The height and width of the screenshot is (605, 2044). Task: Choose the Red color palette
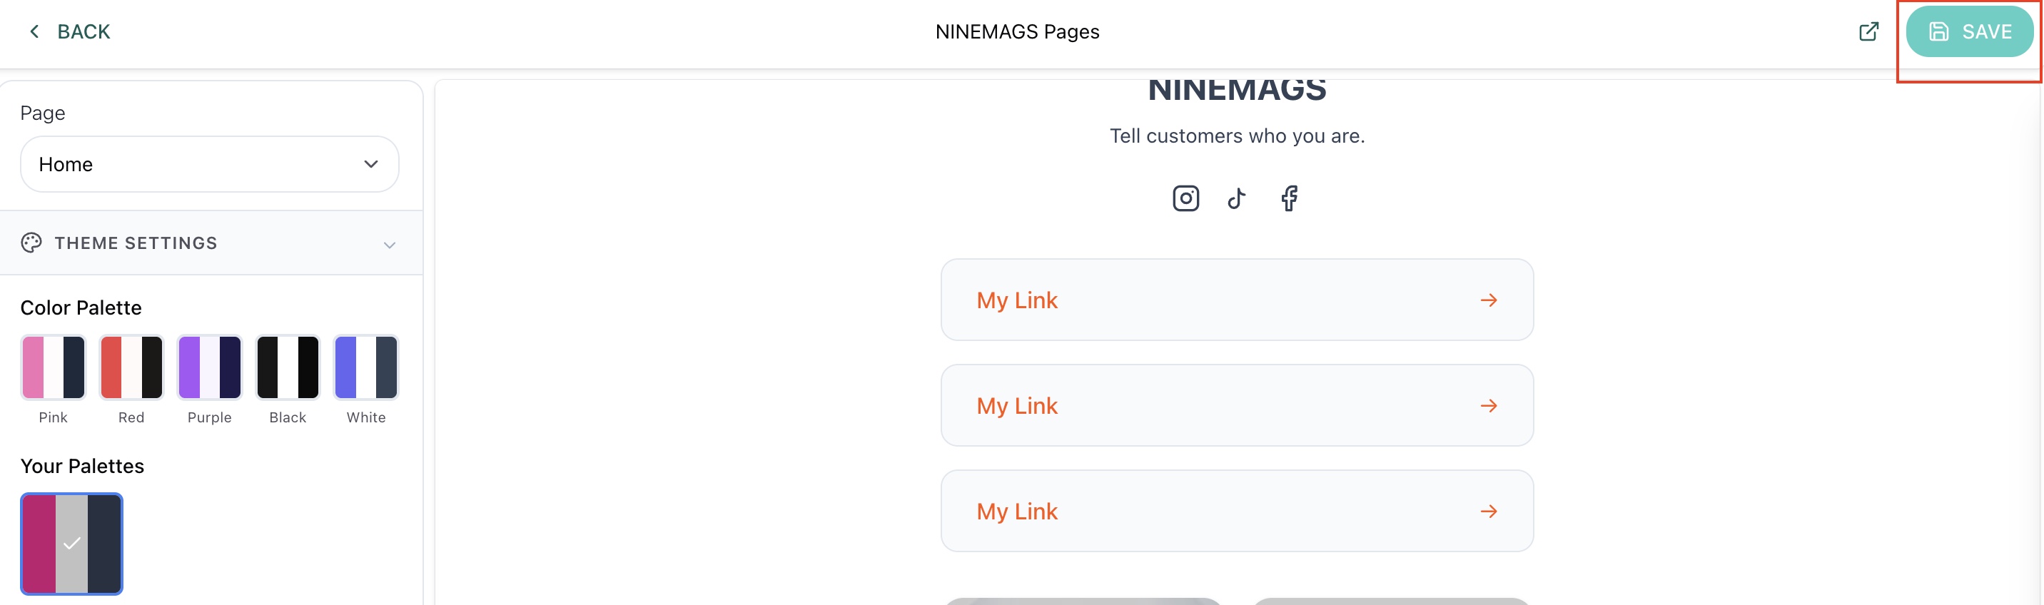click(x=132, y=367)
